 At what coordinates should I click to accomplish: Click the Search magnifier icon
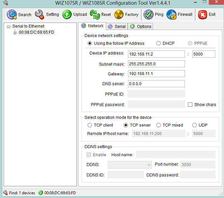pos(12,14)
